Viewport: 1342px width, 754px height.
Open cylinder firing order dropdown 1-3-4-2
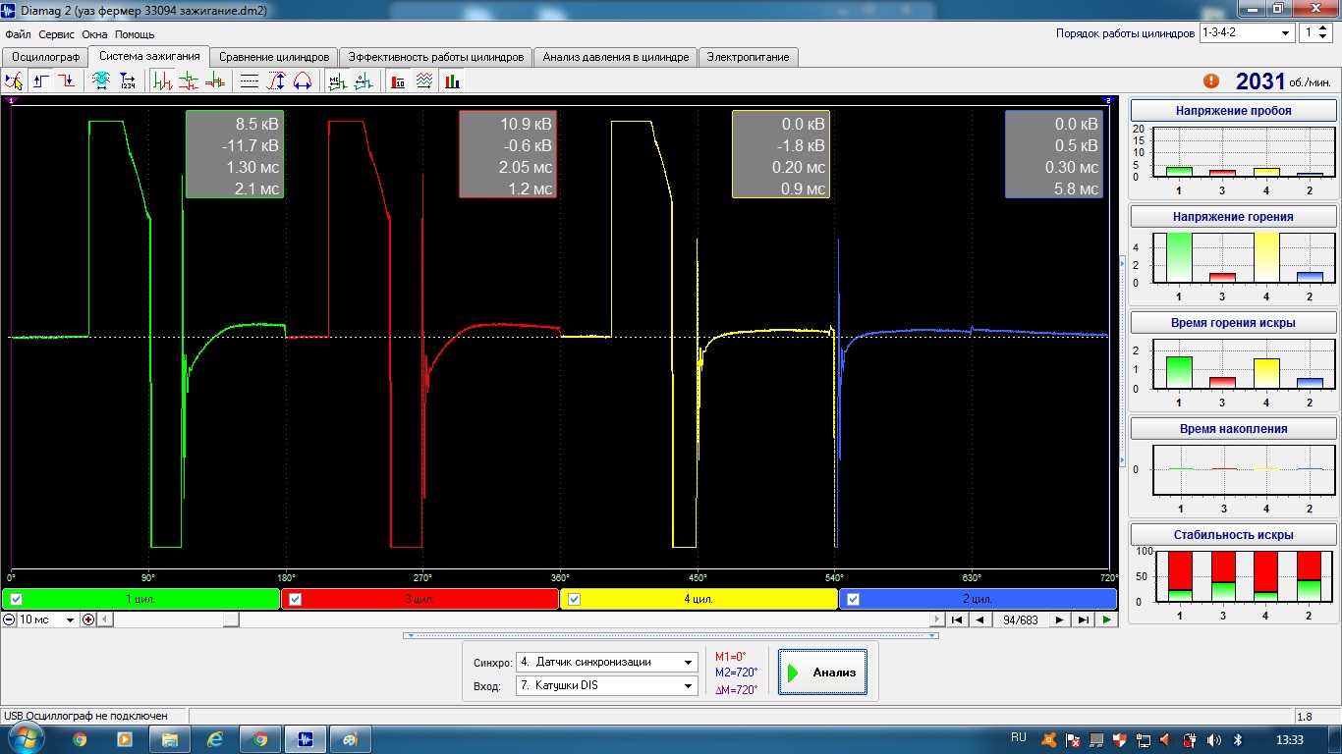tap(1247, 32)
